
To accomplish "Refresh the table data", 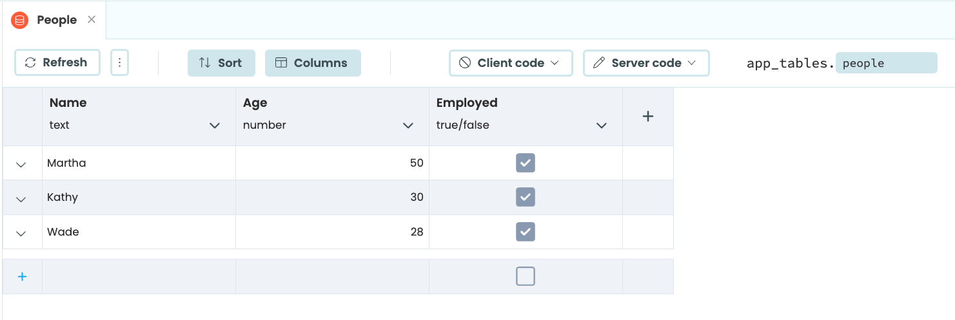I will [x=57, y=62].
